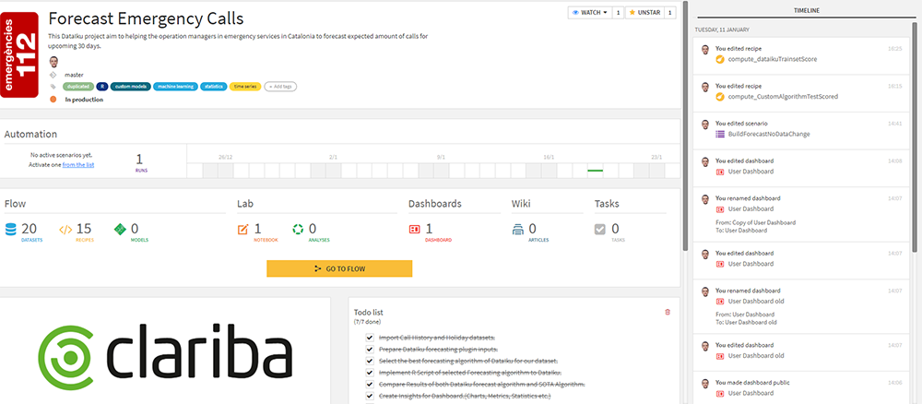Click the main page vertical scrollbar
This screenshot has width=922, height=404.
click(x=685, y=125)
